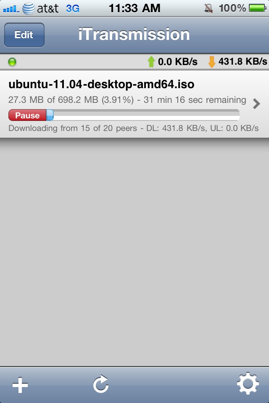Pause the ubuntu torrent download

[x=27, y=115]
